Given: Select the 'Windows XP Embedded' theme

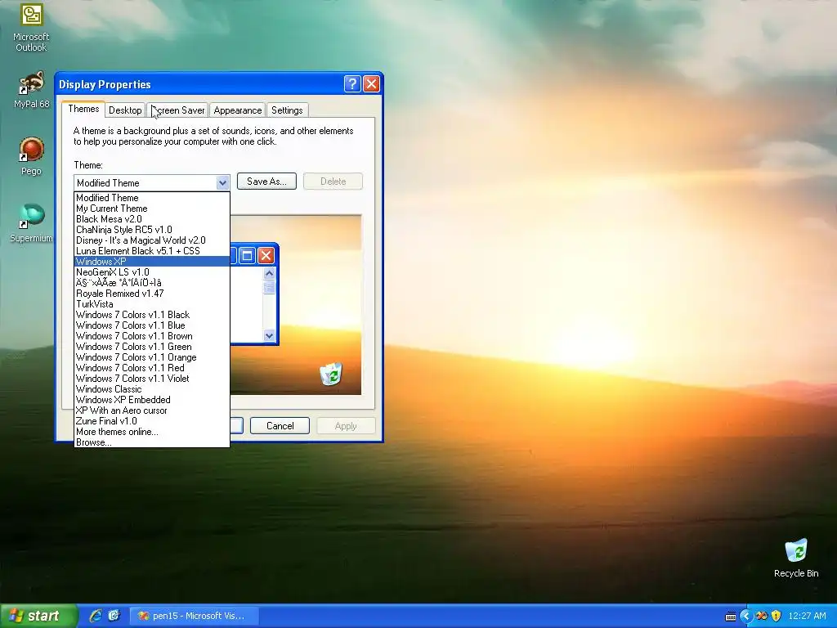Looking at the screenshot, I should tap(152, 400).
